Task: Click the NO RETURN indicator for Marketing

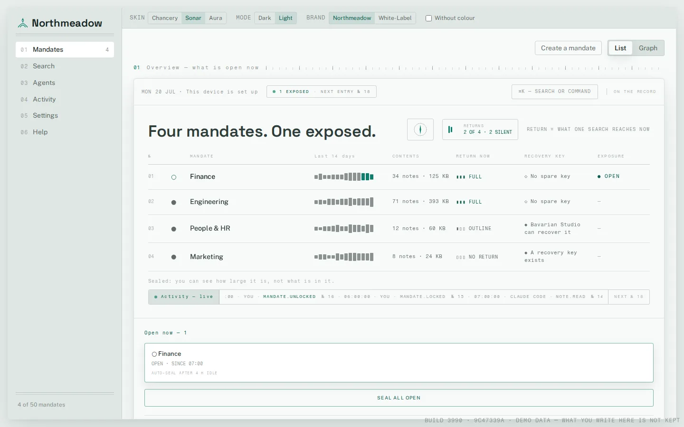Action: 477,257
